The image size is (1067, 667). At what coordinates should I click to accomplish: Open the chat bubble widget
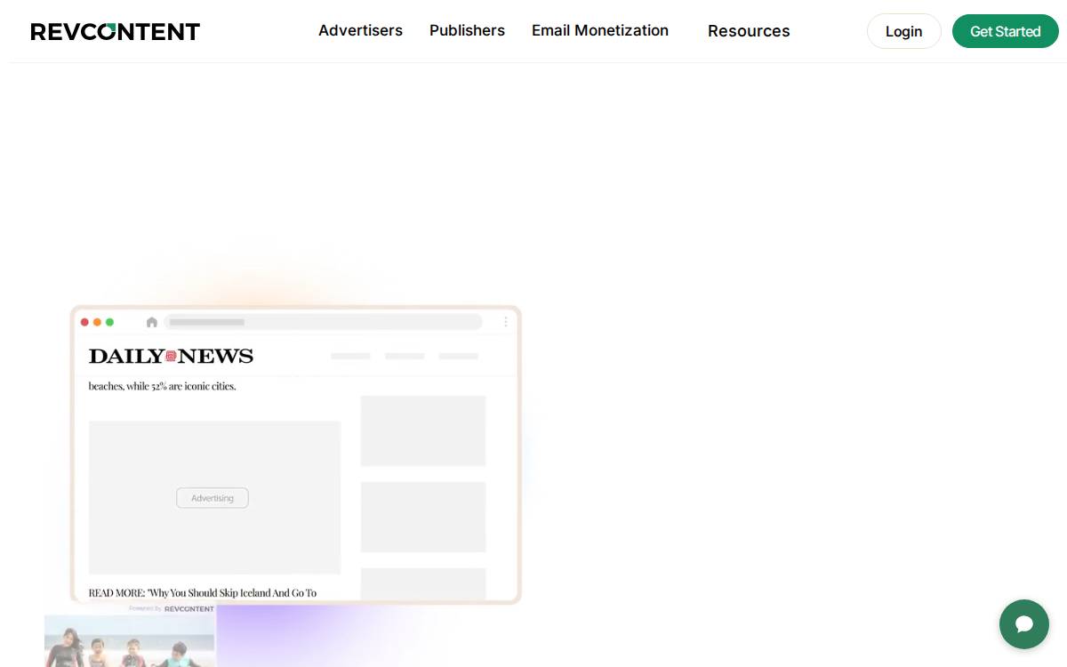(x=1024, y=624)
